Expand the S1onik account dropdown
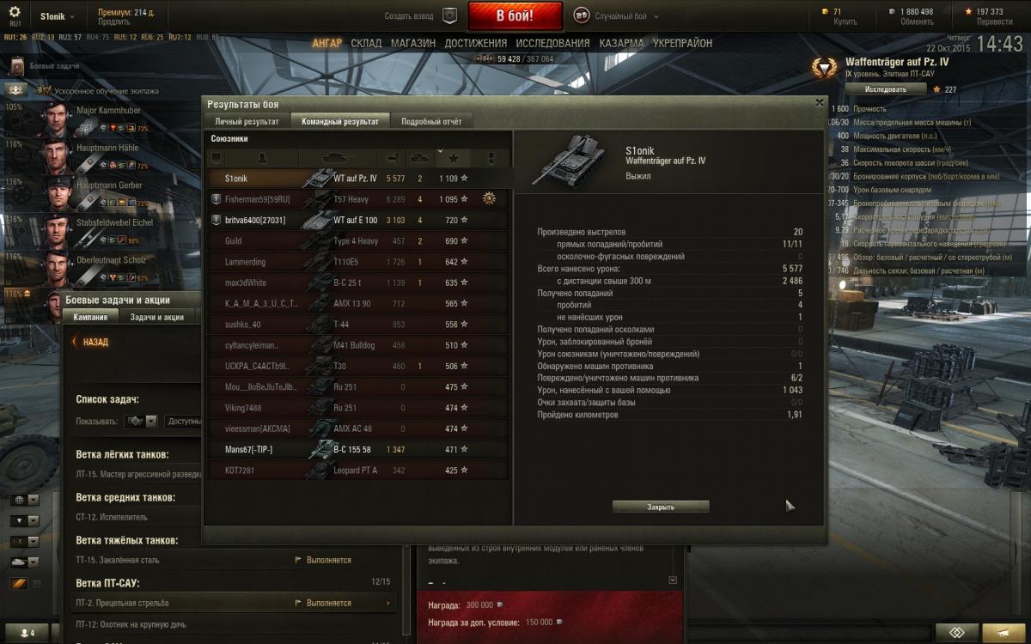The height and width of the screenshot is (644, 1031). coord(58,16)
